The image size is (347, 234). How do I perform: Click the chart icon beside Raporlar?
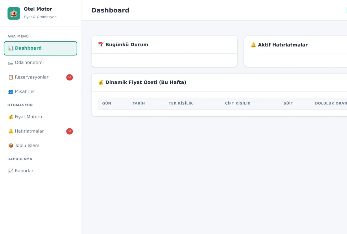coord(11,171)
